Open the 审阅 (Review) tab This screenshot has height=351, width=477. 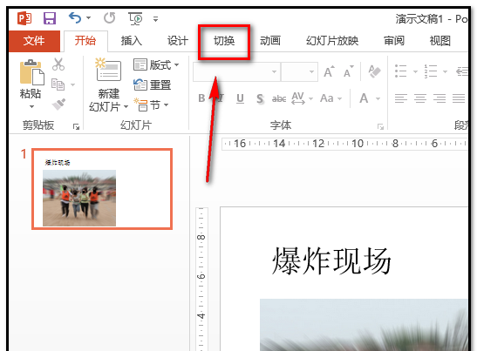(394, 40)
